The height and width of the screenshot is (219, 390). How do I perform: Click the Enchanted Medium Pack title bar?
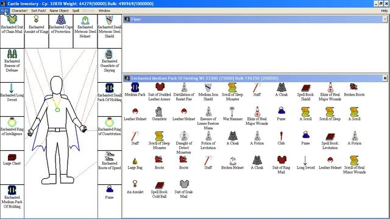[x=256, y=78]
